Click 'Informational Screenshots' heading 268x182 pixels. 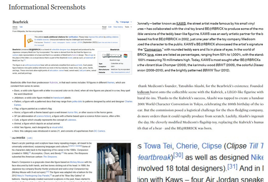(47, 7)
